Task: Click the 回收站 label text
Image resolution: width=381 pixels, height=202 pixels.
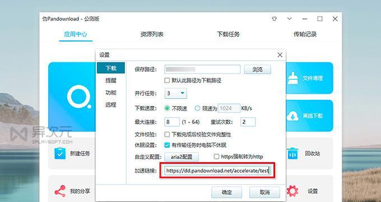Action: point(312,154)
